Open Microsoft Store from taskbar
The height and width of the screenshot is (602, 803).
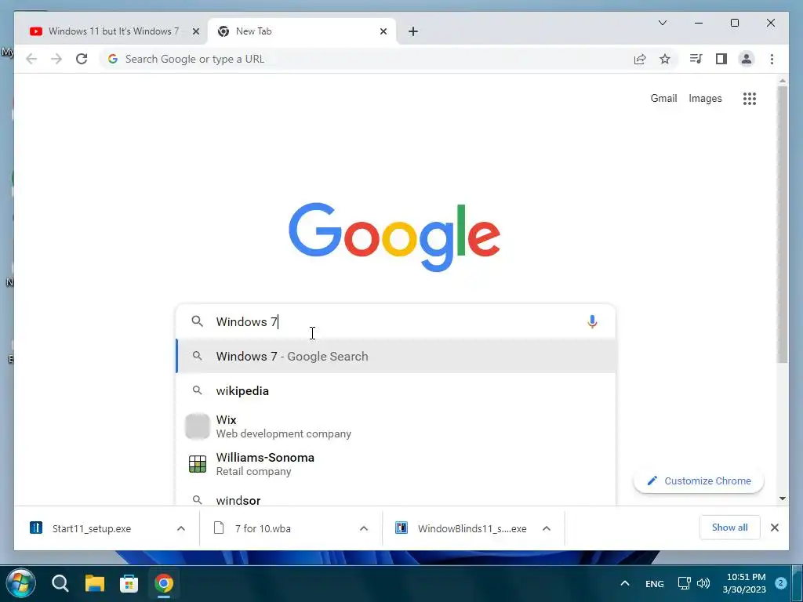(129, 583)
